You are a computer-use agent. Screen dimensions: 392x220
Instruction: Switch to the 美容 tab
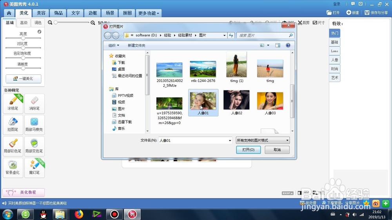point(41,13)
